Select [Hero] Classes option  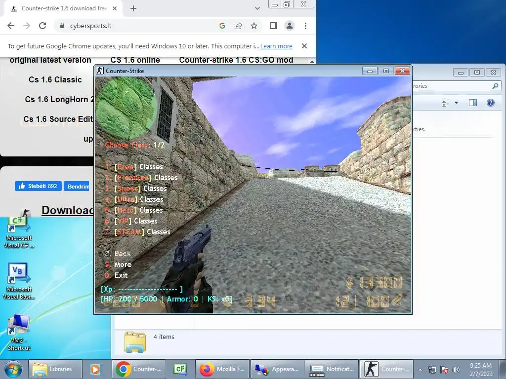click(134, 210)
